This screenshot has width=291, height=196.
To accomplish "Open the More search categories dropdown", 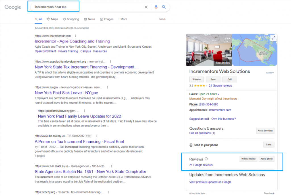I will (x=122, y=19).
